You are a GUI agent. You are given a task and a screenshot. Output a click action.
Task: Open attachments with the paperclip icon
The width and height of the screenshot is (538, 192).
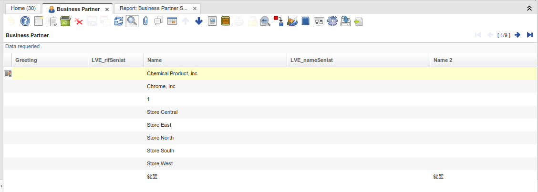[x=145, y=21]
